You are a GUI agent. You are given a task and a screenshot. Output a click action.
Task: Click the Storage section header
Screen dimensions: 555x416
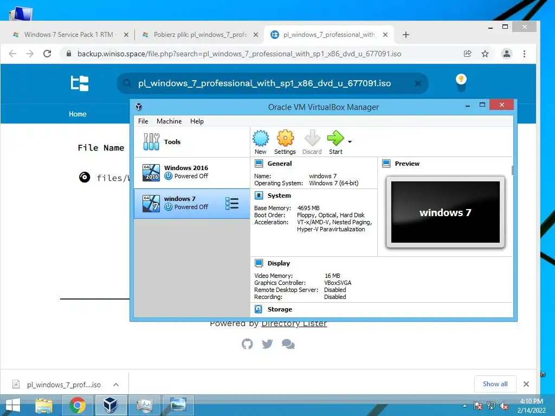pos(280,309)
